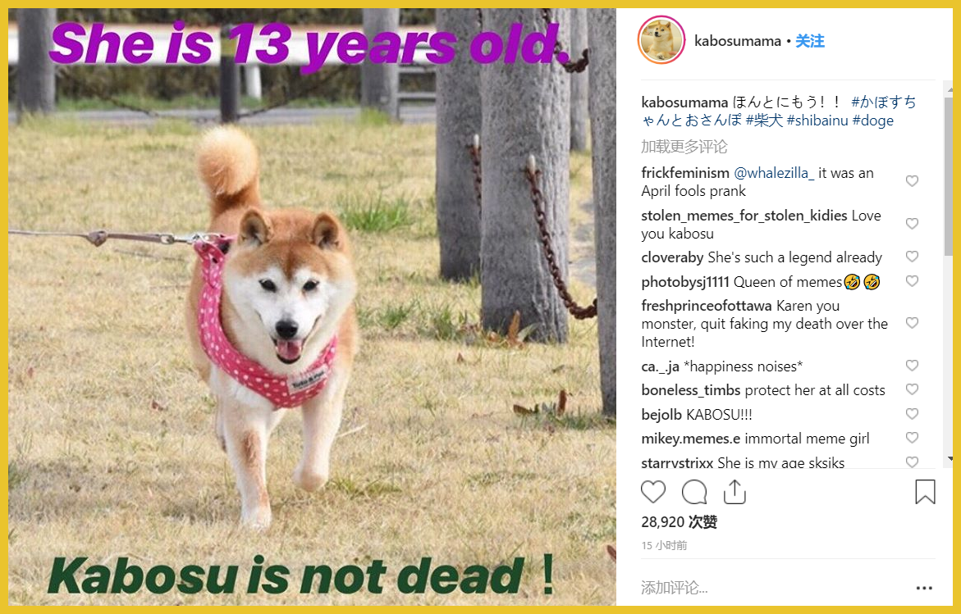The height and width of the screenshot is (614, 961).
Task: Like the post with the heart icon
Action: point(652,492)
